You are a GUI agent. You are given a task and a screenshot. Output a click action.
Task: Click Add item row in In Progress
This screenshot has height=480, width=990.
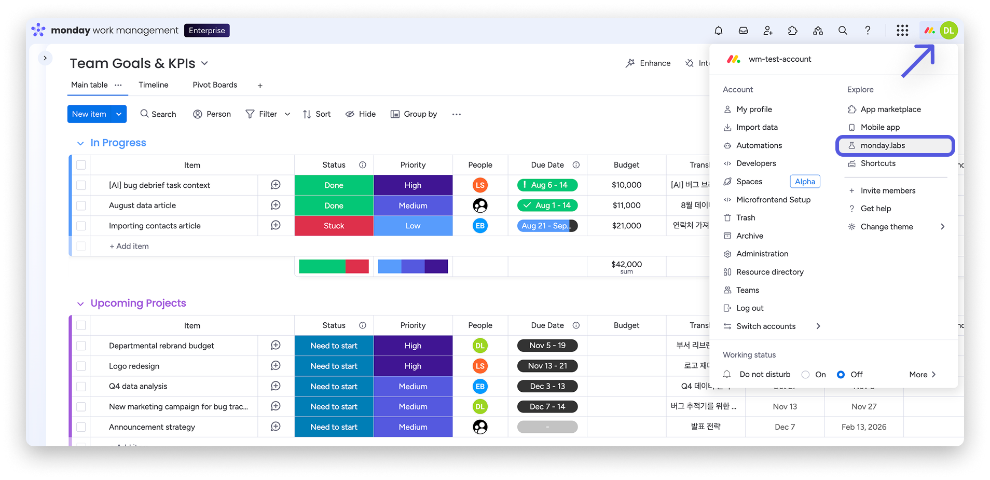[x=129, y=246]
